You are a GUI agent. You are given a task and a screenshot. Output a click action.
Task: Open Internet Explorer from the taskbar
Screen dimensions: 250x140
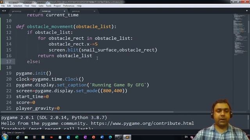[18, 137]
